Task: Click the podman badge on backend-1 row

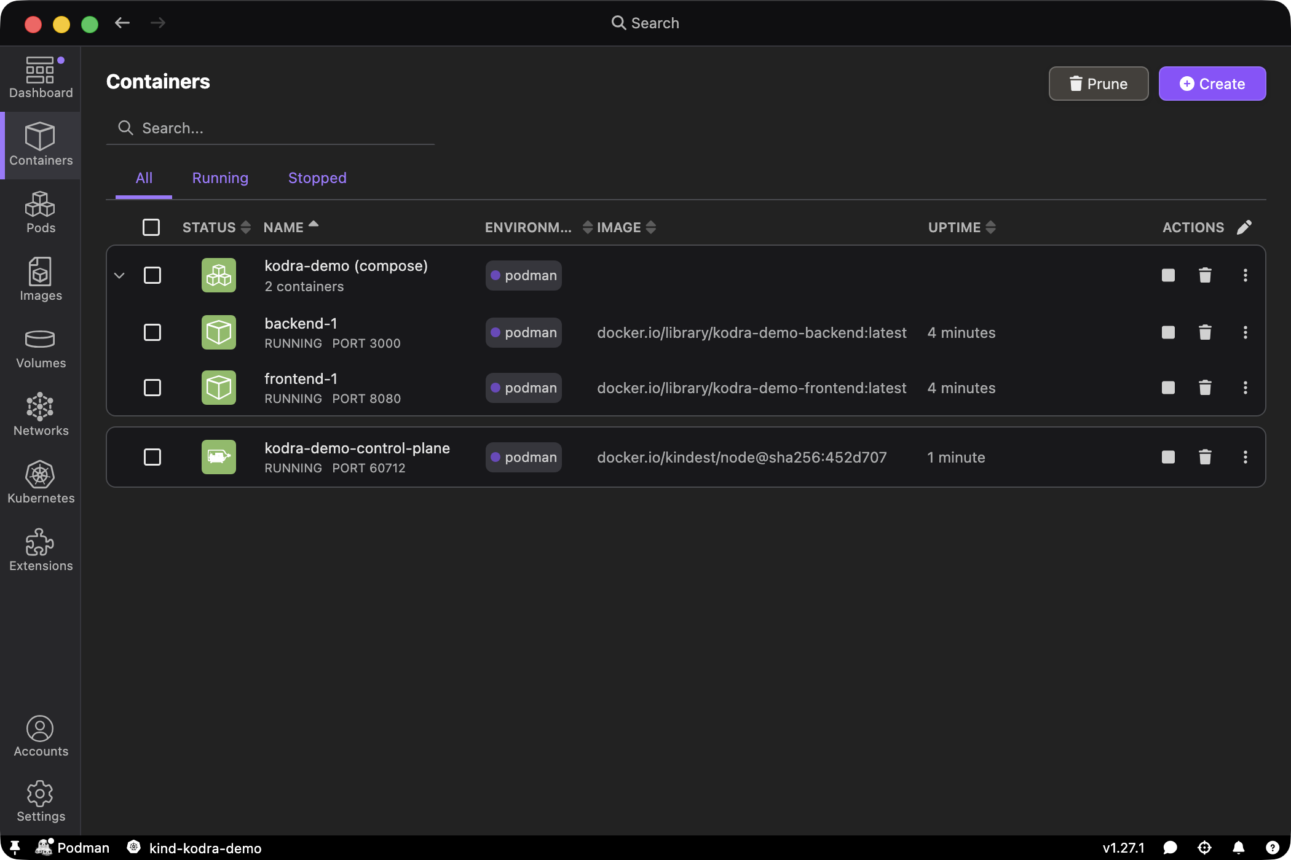Action: tap(524, 332)
